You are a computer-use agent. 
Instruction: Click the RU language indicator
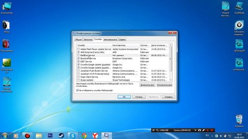(x=207, y=136)
